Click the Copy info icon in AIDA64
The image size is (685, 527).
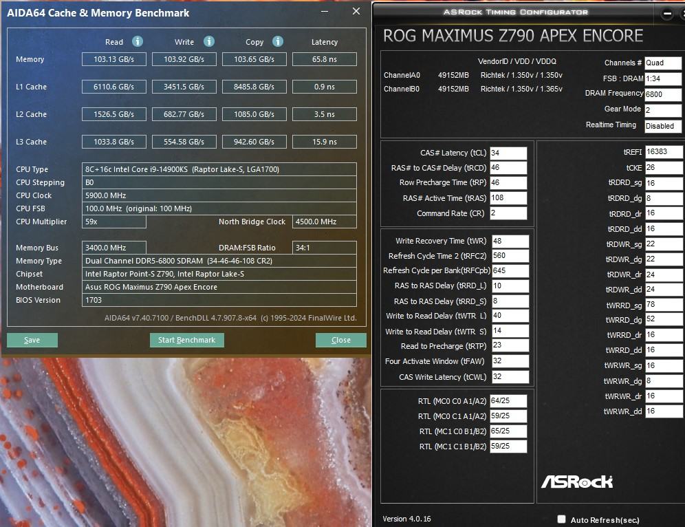(278, 41)
